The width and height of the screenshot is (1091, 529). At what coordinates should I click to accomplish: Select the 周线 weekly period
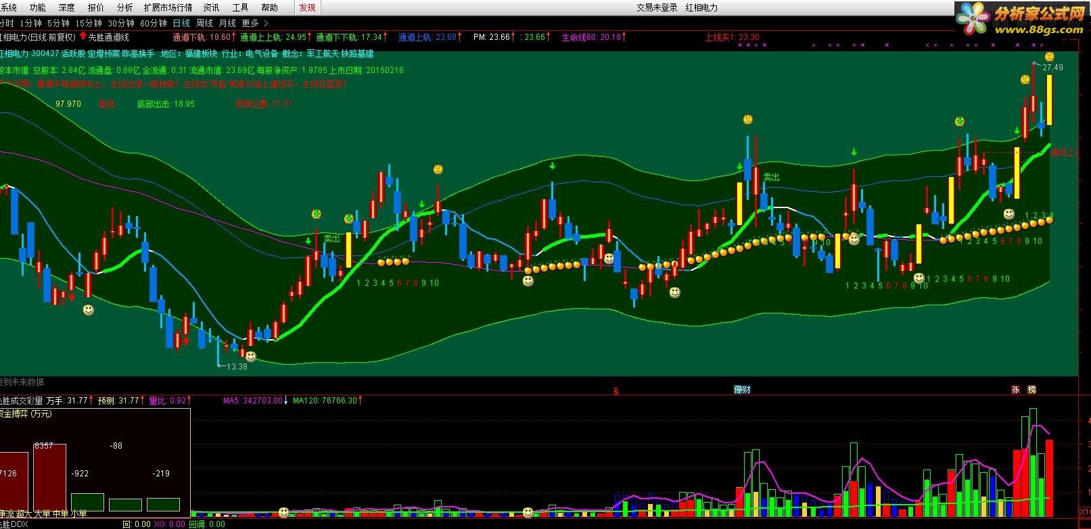click(x=204, y=23)
